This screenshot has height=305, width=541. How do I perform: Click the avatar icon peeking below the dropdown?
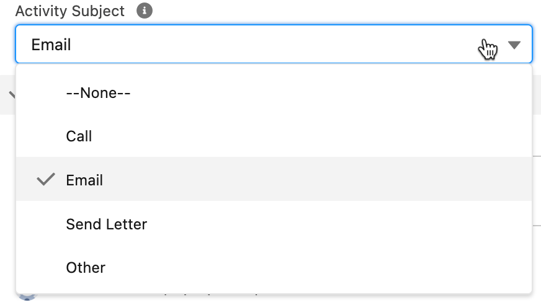pyautogui.click(x=27, y=296)
